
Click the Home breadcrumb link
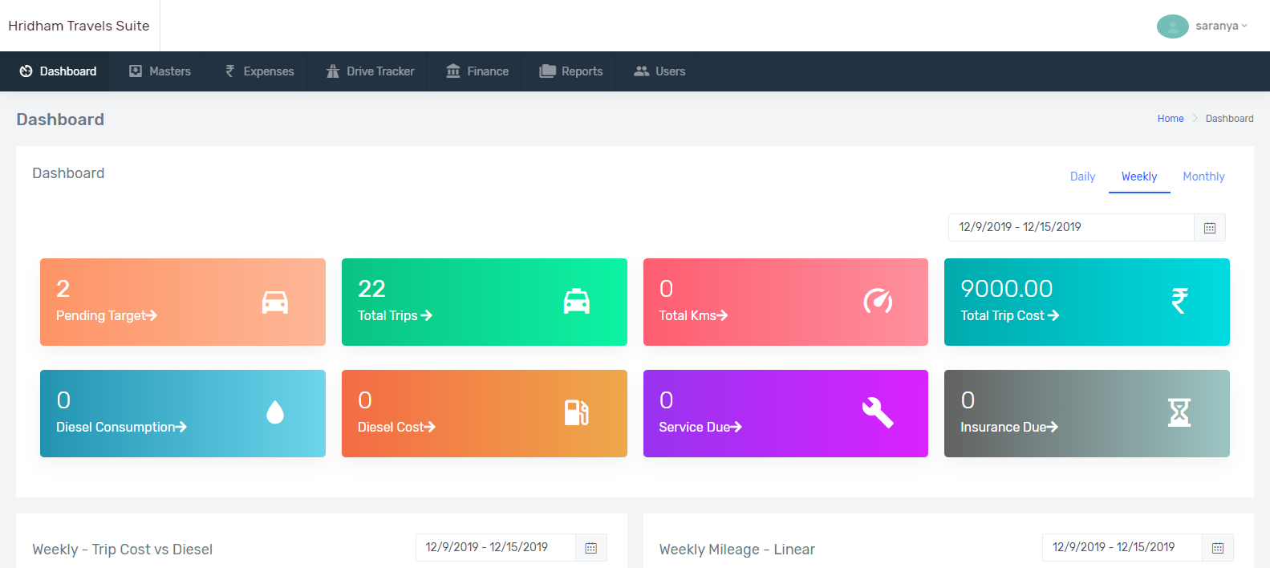coord(1170,119)
